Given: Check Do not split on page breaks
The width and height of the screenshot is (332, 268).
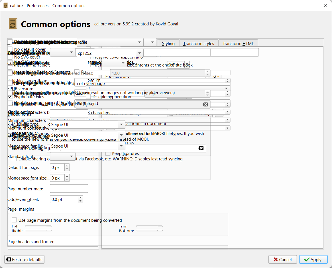Looking at the screenshot, I should coord(10,41).
